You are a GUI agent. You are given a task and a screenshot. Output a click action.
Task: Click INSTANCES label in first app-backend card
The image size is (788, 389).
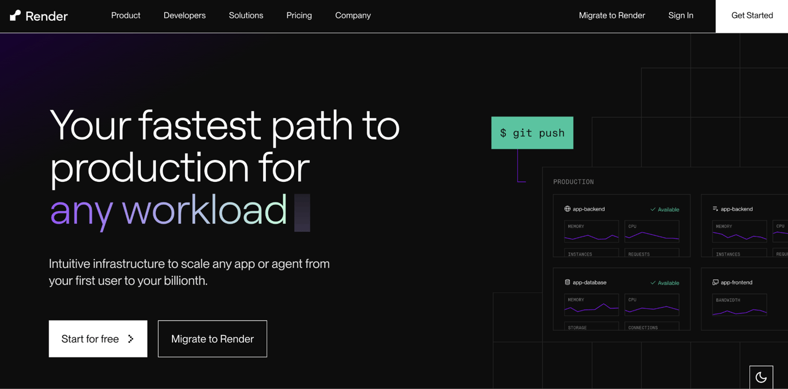tap(580, 255)
